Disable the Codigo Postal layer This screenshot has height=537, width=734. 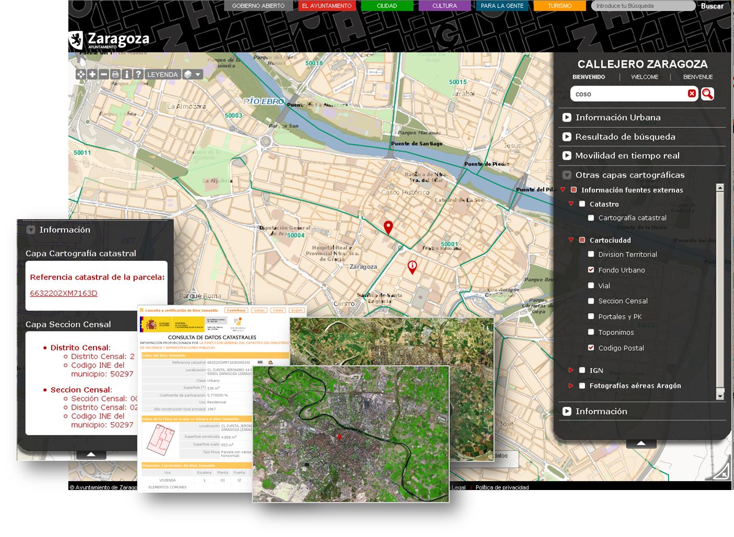pos(591,348)
